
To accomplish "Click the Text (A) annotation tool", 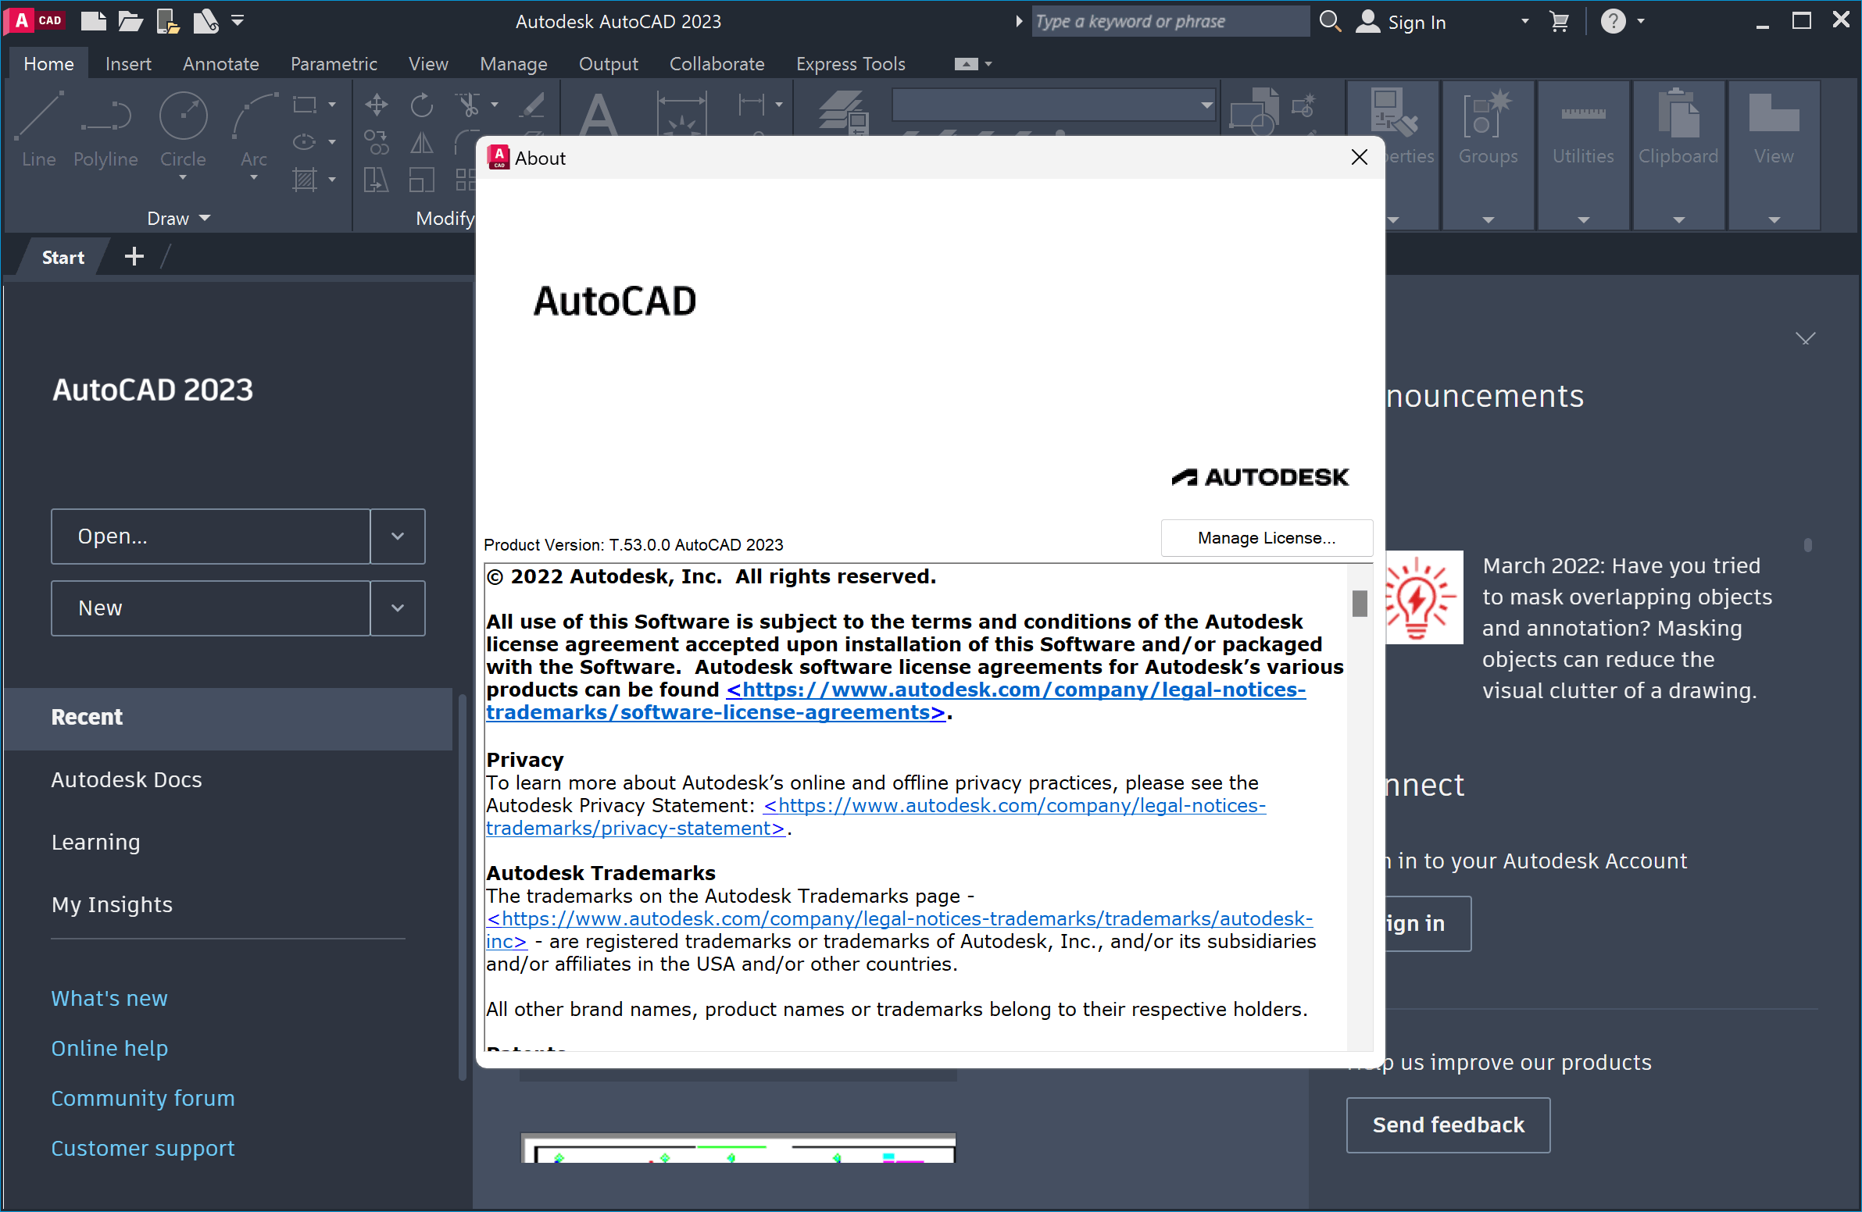I will 599,113.
